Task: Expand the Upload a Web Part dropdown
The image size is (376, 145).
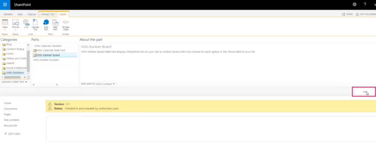Action: (x=14, y=82)
